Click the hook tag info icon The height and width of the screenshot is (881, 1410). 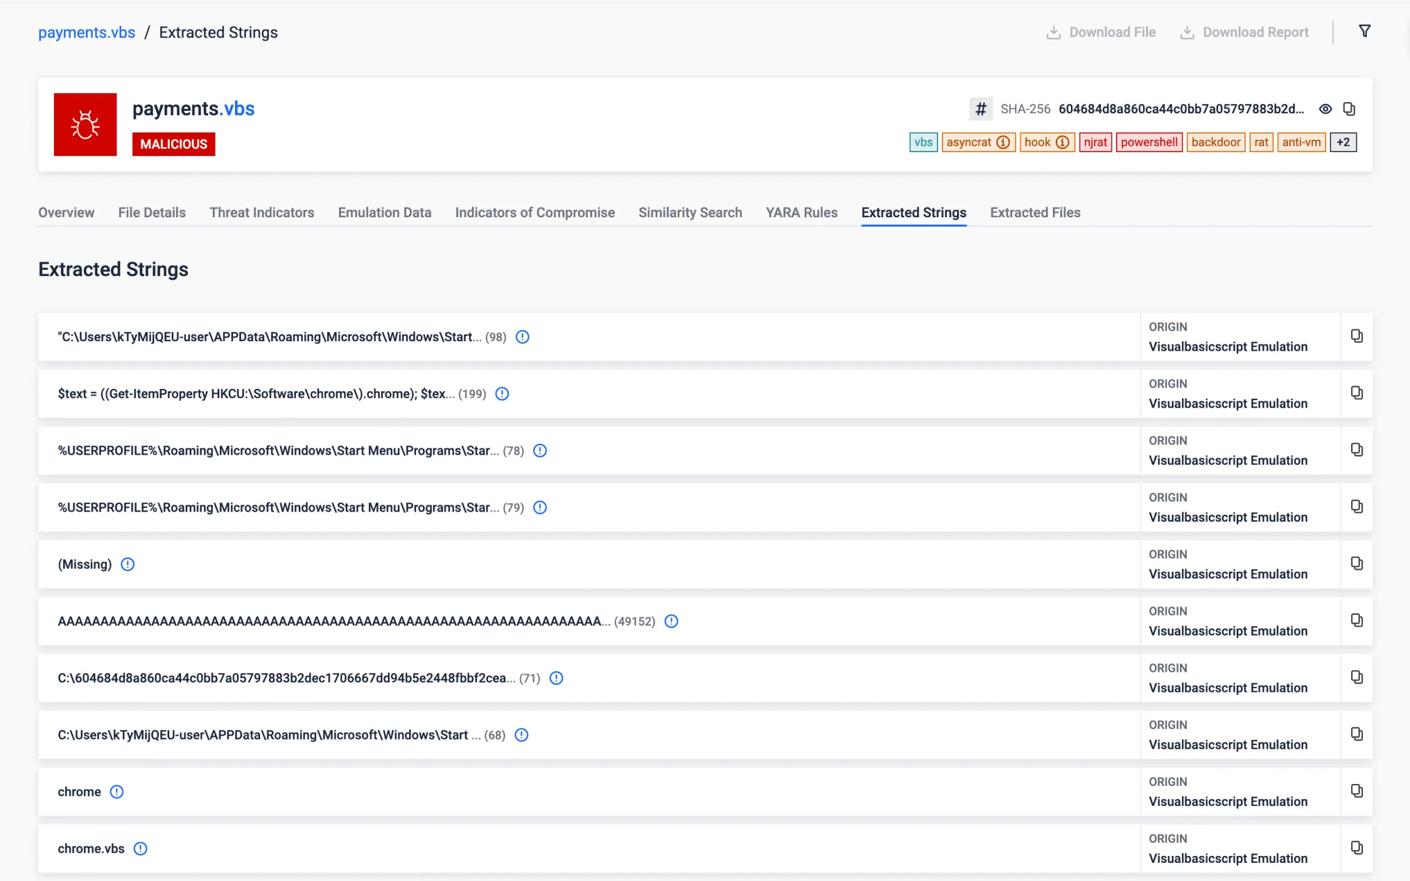click(x=1062, y=142)
